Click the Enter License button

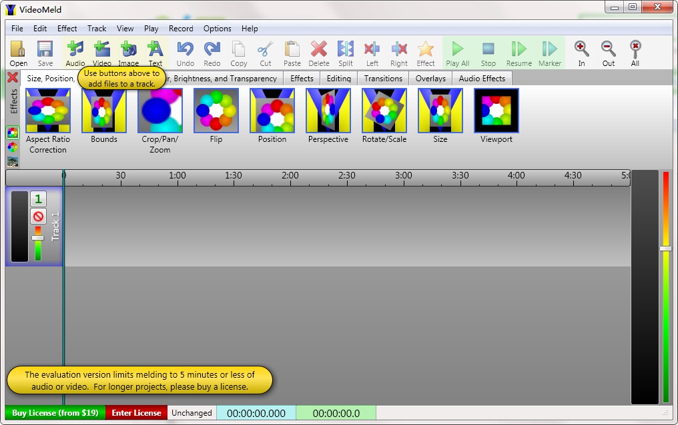click(x=136, y=413)
